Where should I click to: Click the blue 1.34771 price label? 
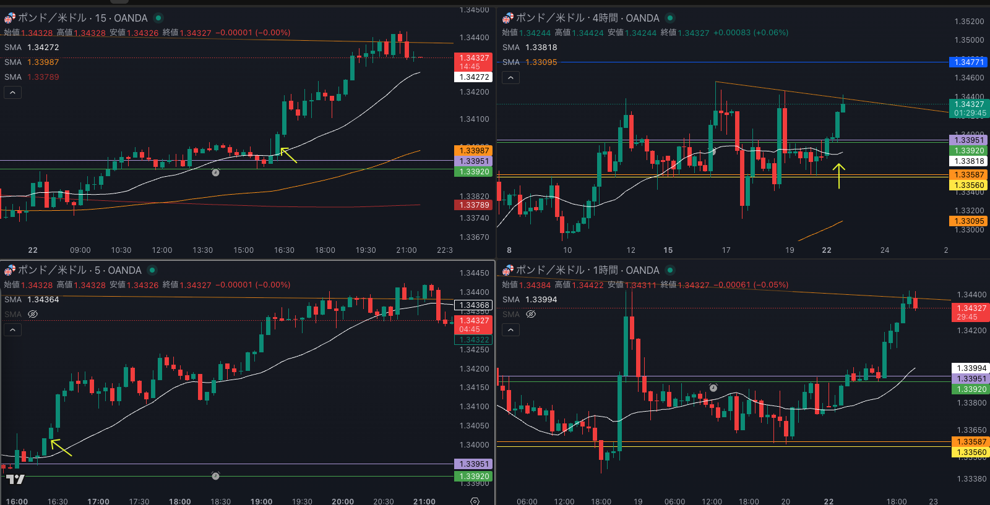click(968, 62)
